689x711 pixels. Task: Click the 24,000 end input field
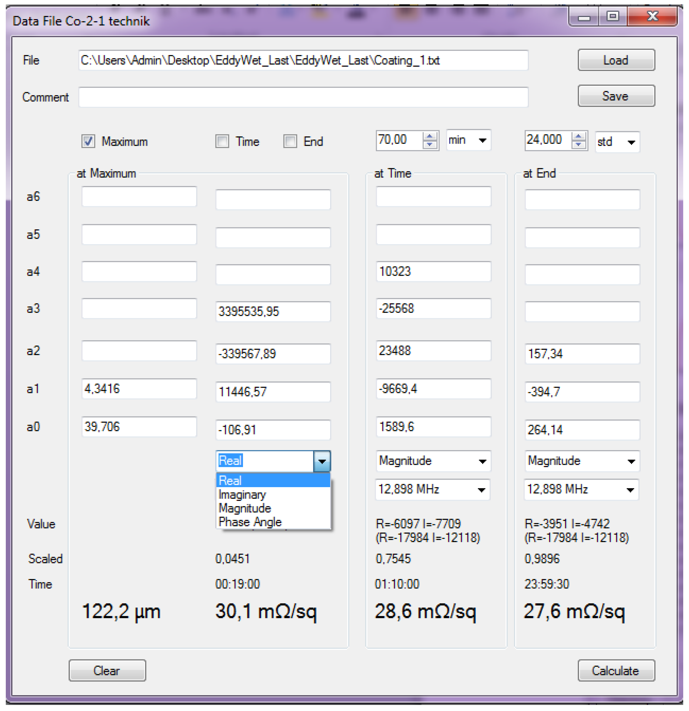point(548,140)
